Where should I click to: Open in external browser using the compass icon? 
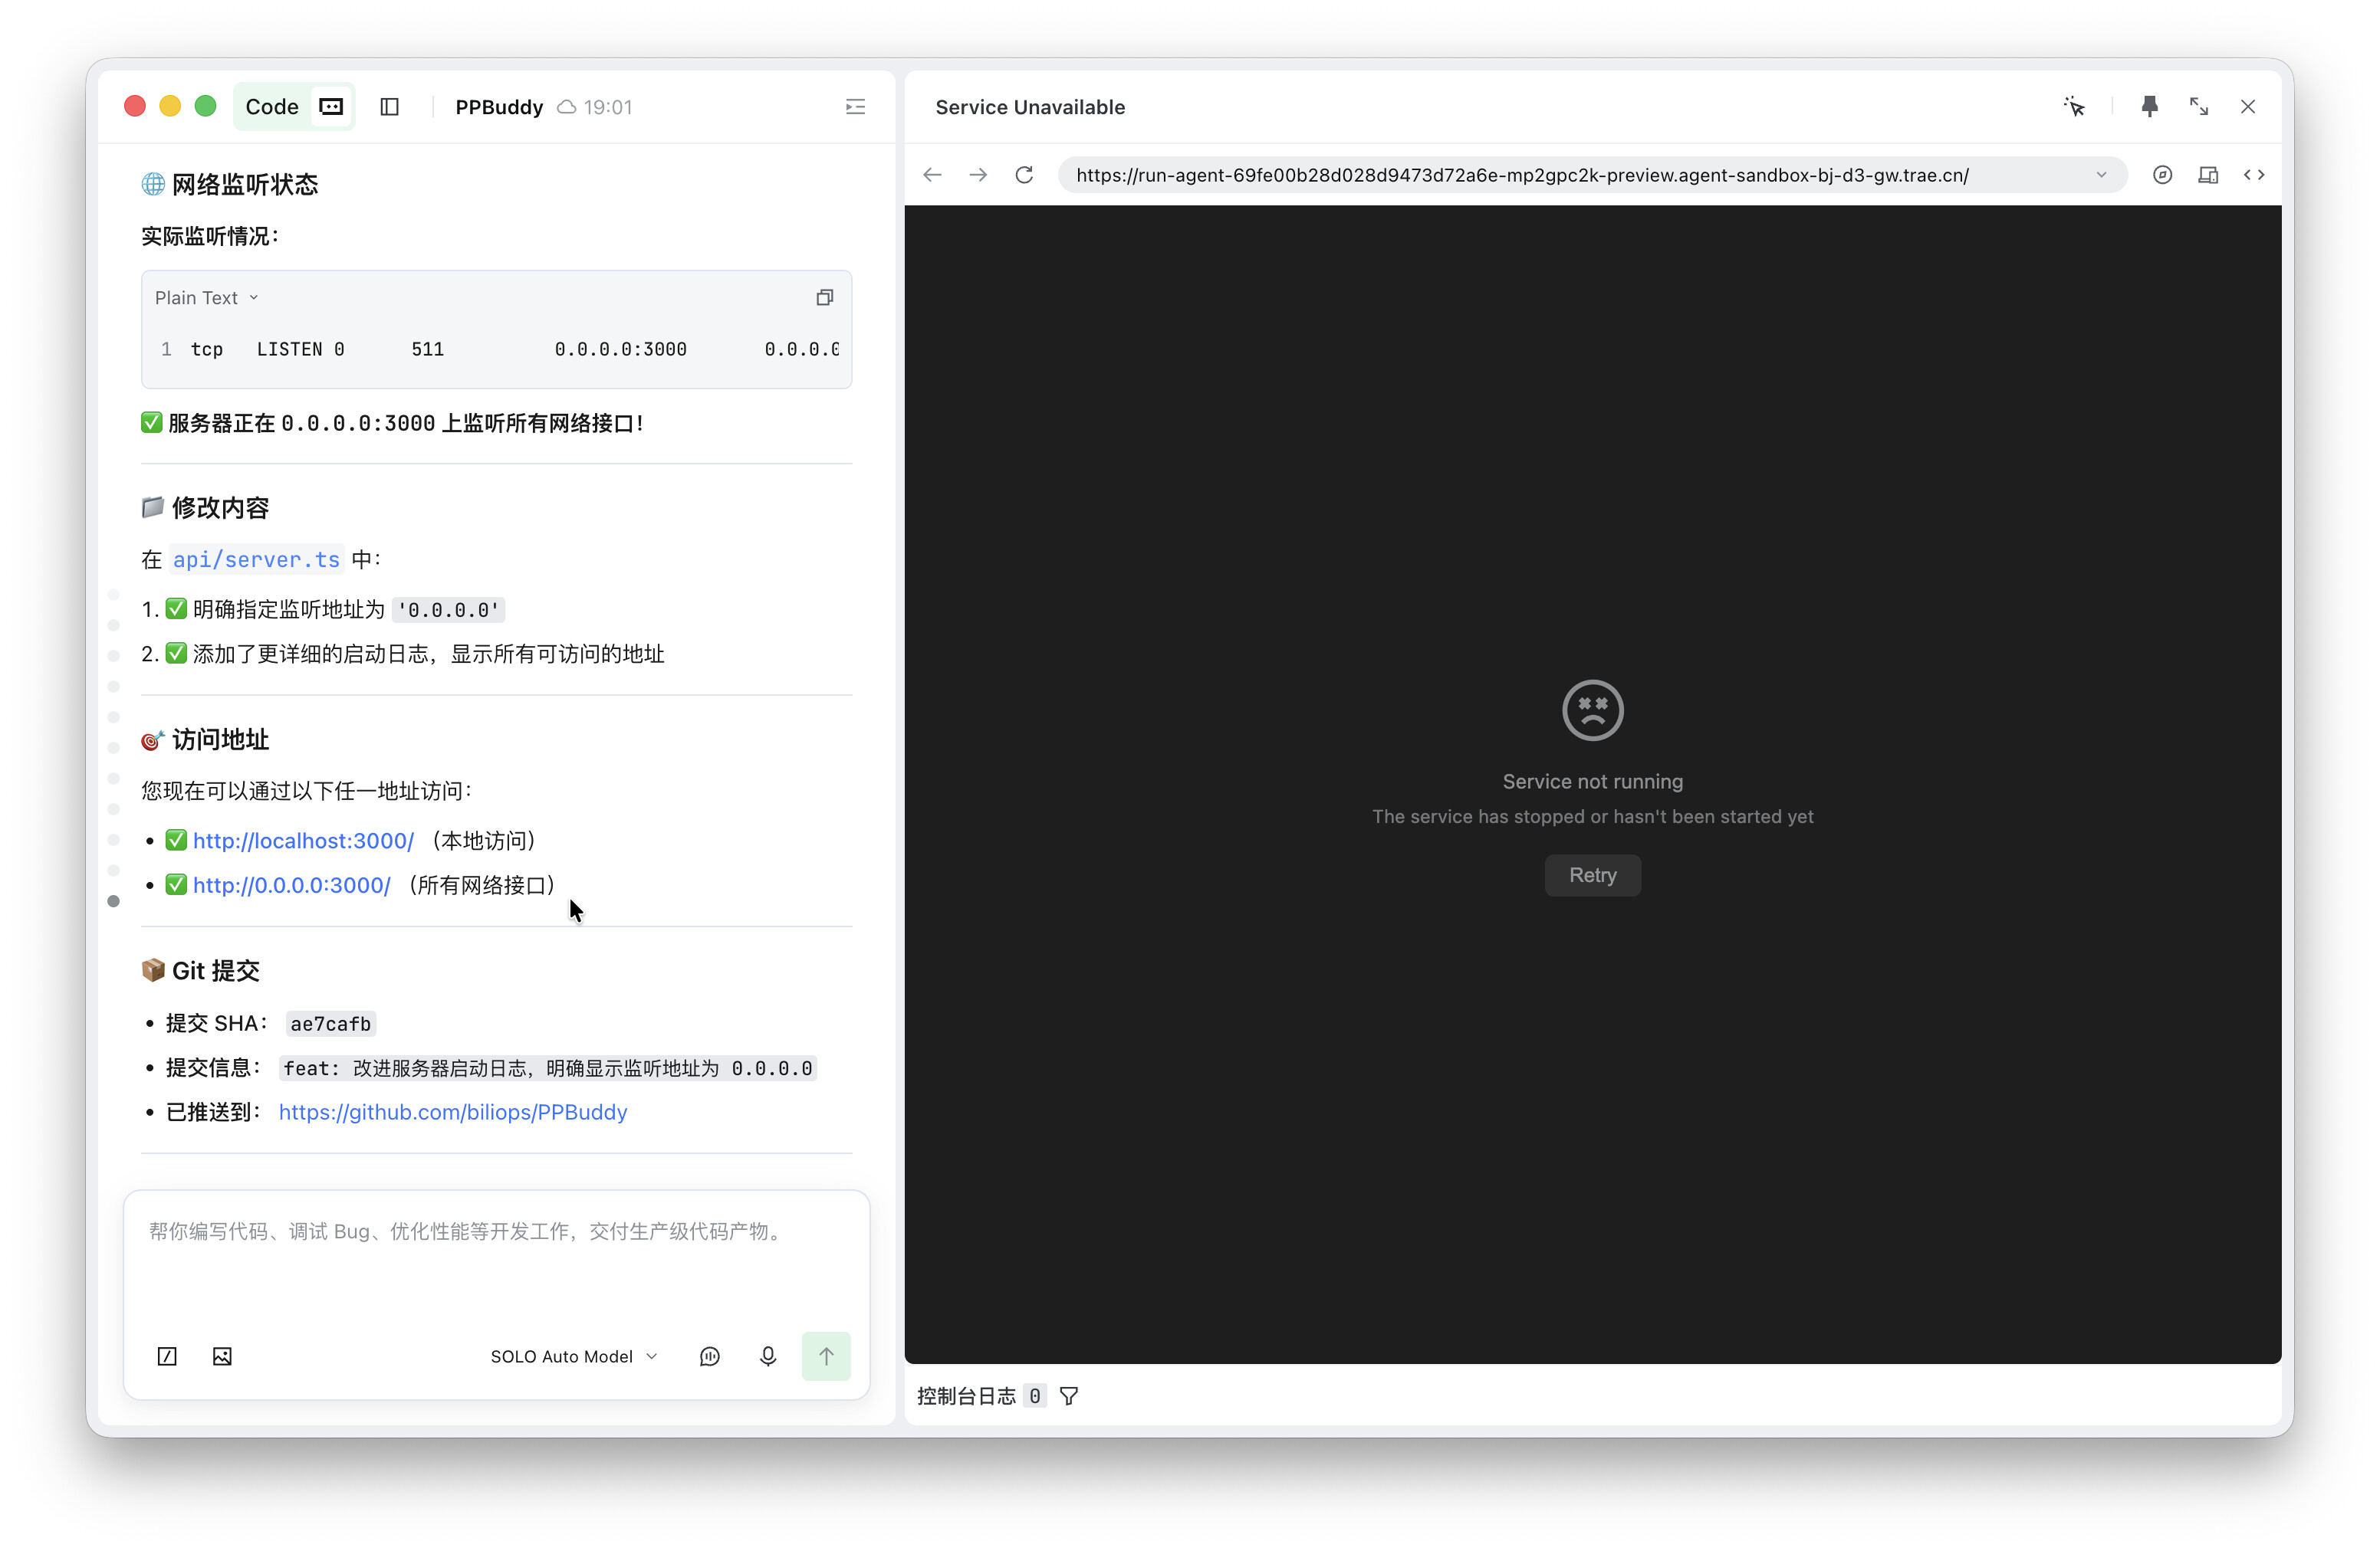point(2162,175)
